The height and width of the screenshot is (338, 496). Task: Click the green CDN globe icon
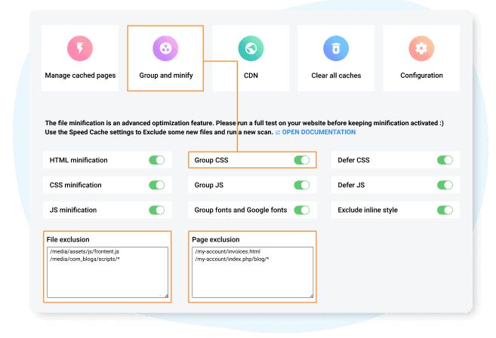coord(251,48)
